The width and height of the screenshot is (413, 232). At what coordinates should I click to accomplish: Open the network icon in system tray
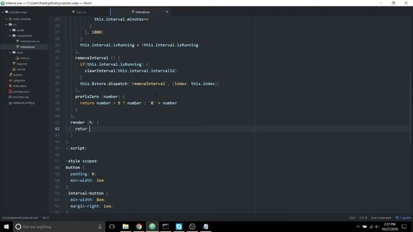pos(371,226)
